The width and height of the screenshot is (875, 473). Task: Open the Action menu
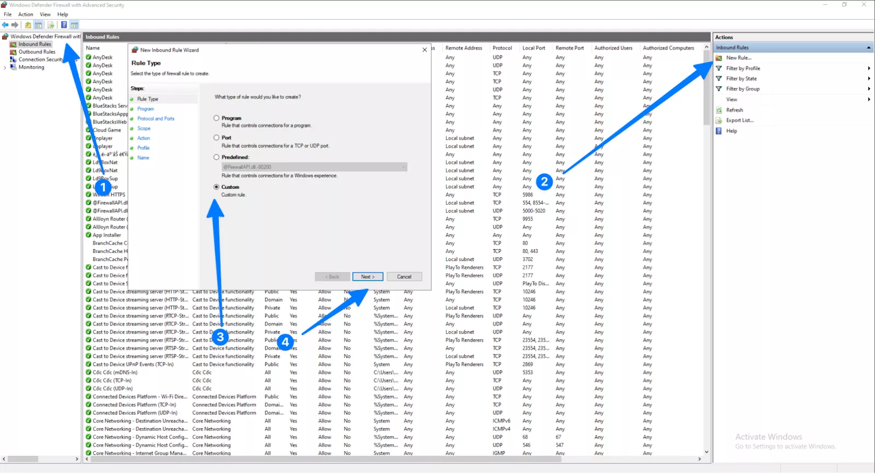(x=26, y=15)
